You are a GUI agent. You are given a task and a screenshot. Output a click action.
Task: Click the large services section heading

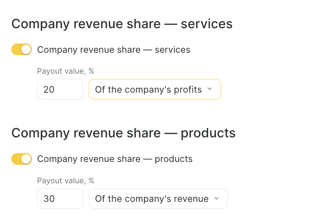click(x=122, y=24)
